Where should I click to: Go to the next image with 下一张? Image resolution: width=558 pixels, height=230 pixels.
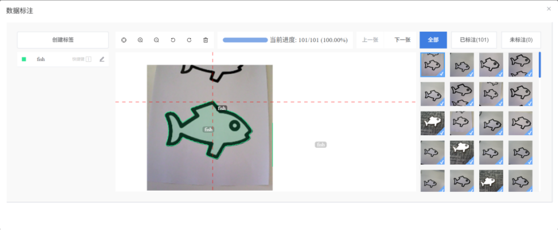pos(402,40)
